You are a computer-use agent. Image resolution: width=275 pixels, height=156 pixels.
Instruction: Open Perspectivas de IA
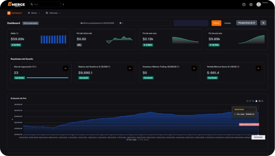coord(247,23)
